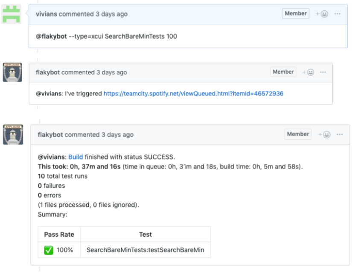Add emoji reaction to the build finished comment

[x=324, y=135]
